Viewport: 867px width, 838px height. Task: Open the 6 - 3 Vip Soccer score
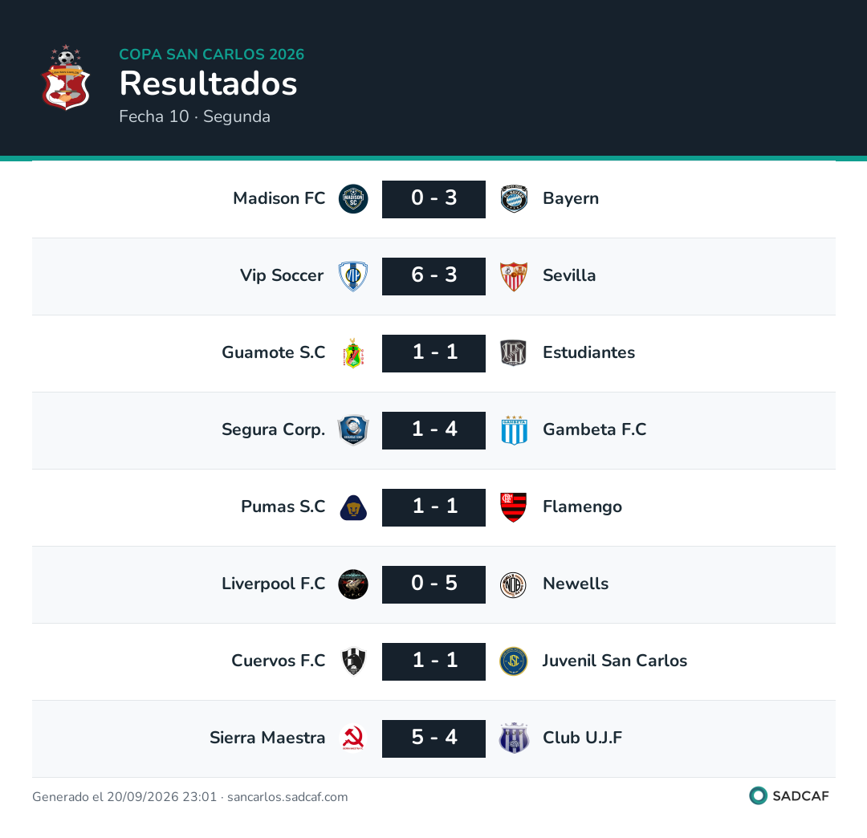coord(434,276)
